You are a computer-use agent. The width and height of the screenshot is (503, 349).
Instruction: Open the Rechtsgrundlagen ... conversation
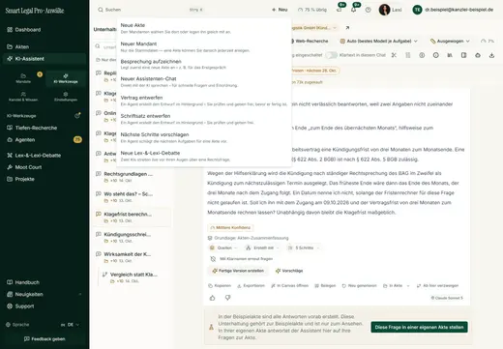point(132,177)
